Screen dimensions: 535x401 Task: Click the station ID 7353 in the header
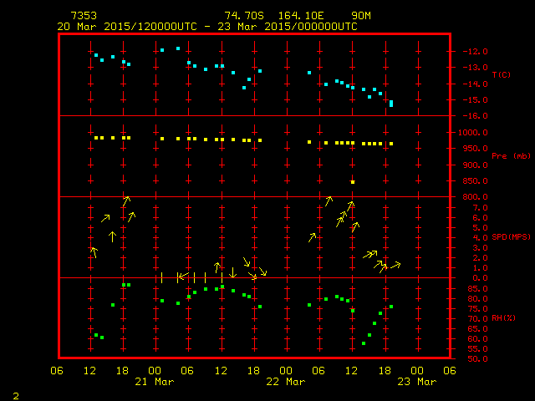click(x=84, y=16)
